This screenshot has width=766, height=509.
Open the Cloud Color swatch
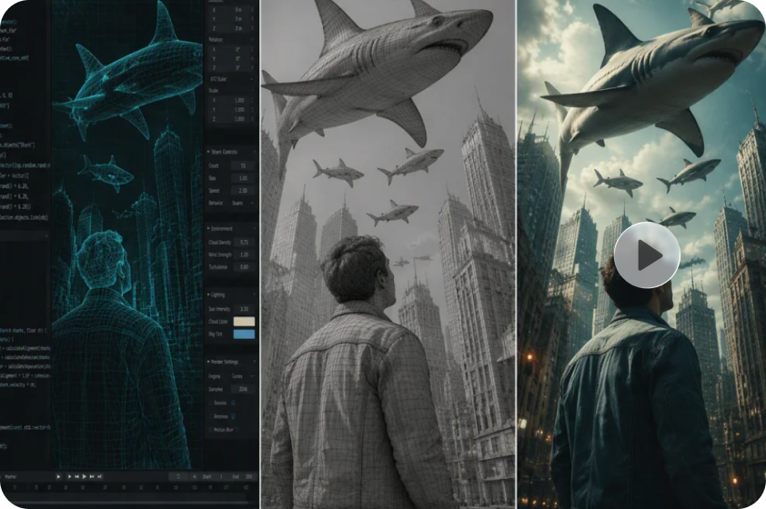point(244,321)
